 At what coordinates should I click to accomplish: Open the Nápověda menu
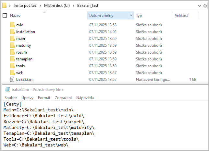[x=85, y=98]
